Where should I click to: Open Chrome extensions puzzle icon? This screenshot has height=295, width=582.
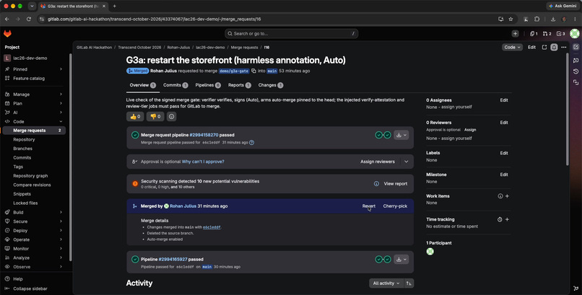pos(537,19)
